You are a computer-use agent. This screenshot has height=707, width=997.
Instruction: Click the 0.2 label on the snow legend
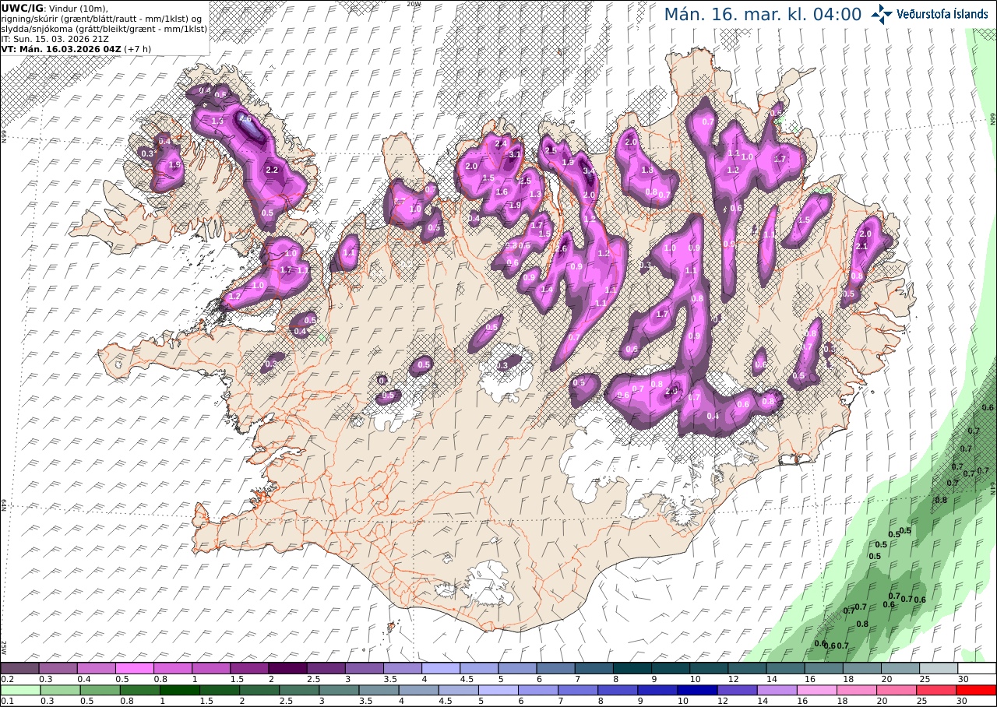6,679
